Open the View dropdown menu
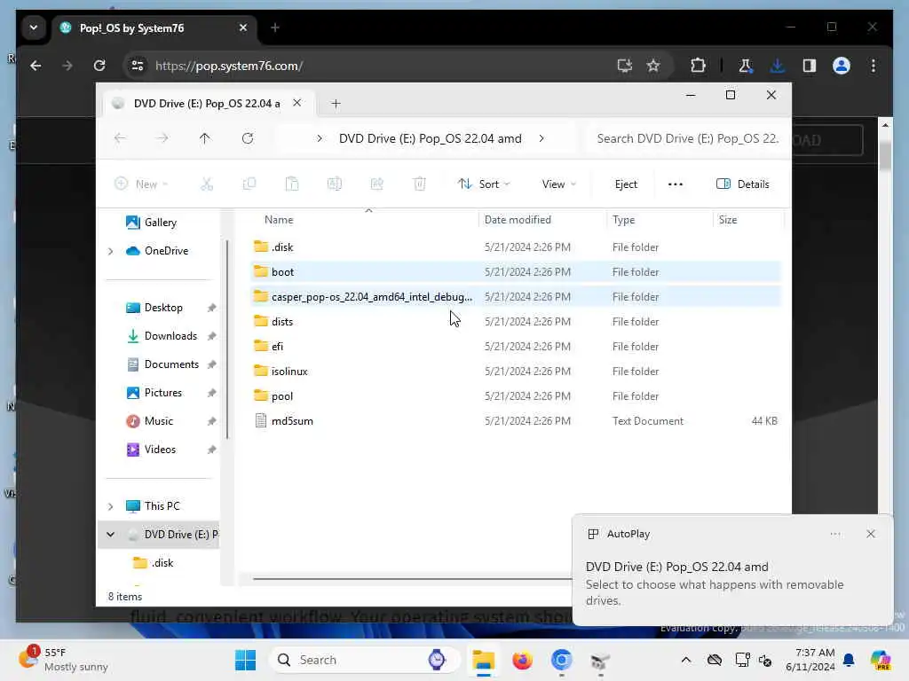 click(x=559, y=184)
